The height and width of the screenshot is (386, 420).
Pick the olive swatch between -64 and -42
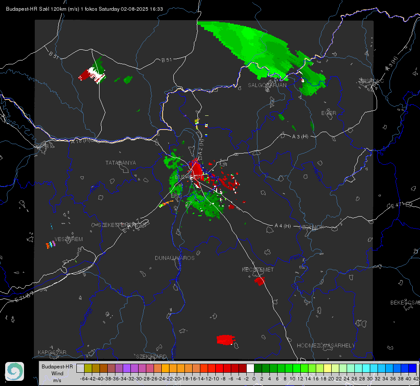(x=88, y=368)
